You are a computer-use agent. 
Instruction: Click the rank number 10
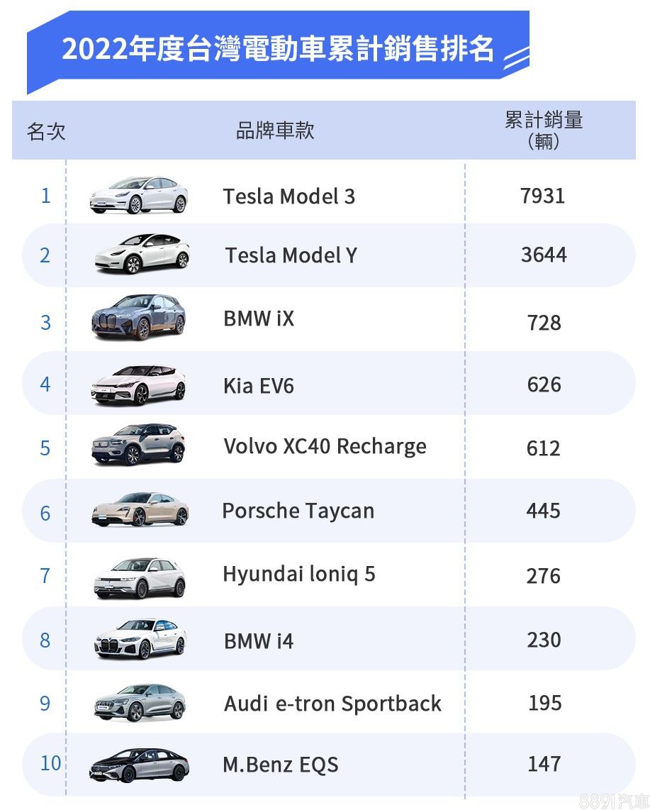click(51, 763)
